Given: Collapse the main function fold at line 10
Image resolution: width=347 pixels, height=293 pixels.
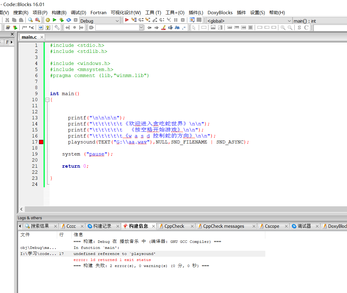Looking at the screenshot, I should pos(47,100).
